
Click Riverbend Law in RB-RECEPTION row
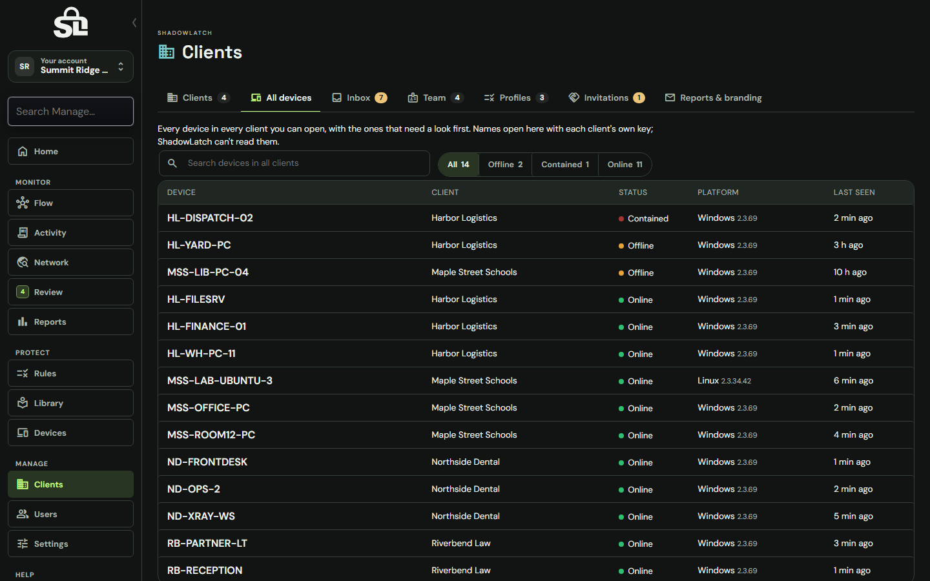pyautogui.click(x=461, y=571)
